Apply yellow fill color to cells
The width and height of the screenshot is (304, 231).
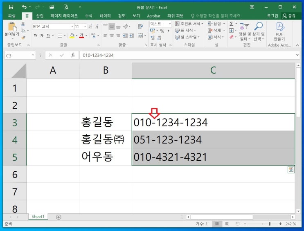click(72, 36)
